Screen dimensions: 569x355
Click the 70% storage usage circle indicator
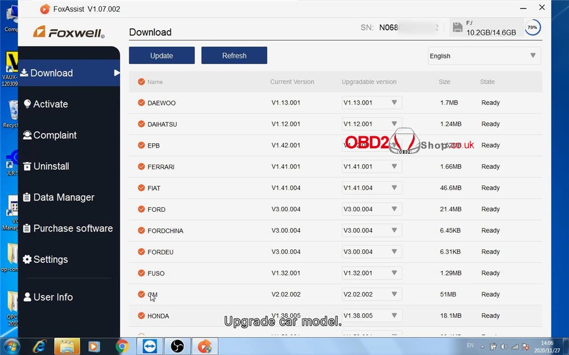click(533, 27)
